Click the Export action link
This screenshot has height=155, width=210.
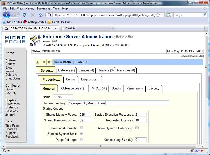10,68
